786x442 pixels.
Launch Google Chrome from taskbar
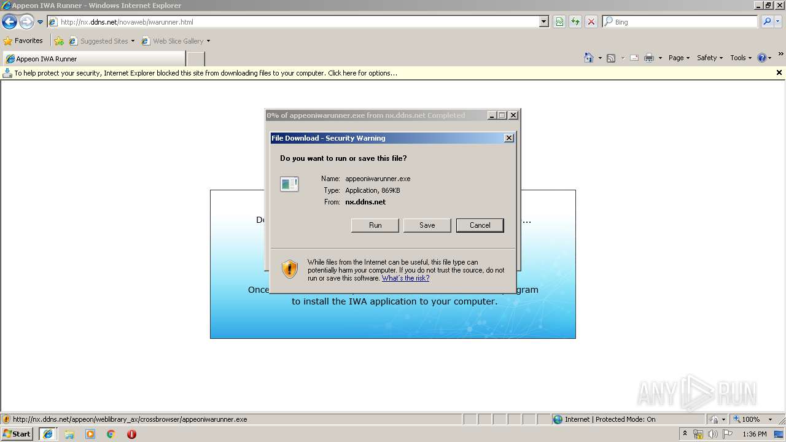(111, 434)
